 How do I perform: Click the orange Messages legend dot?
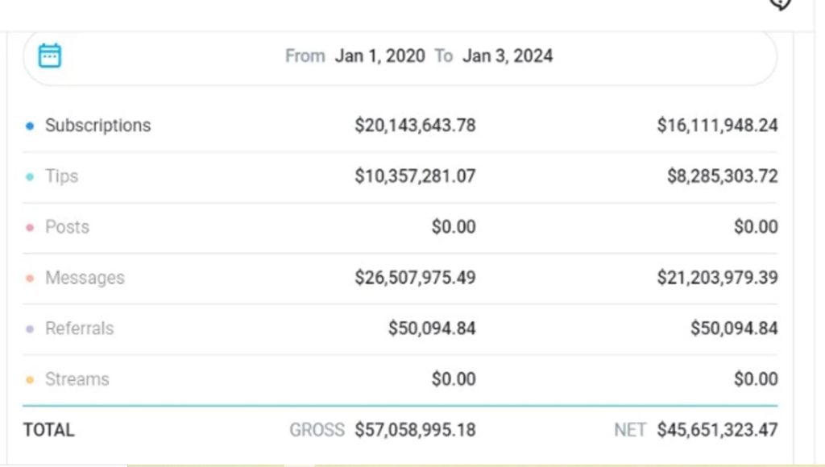[x=30, y=278]
